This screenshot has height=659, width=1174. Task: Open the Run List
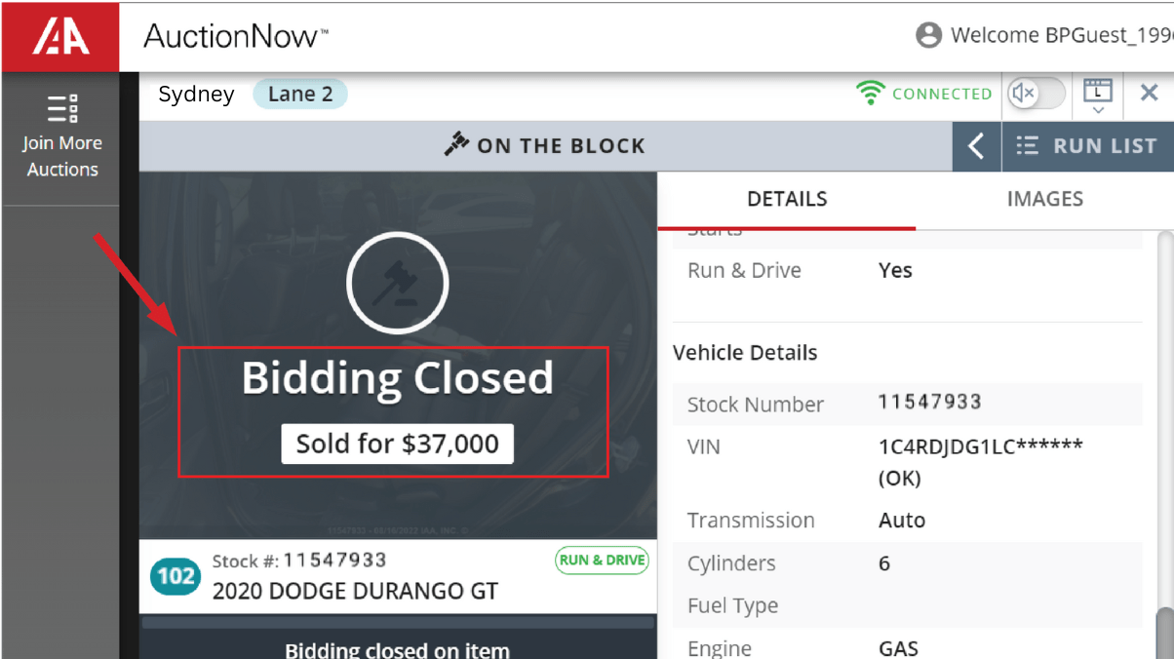[1087, 146]
